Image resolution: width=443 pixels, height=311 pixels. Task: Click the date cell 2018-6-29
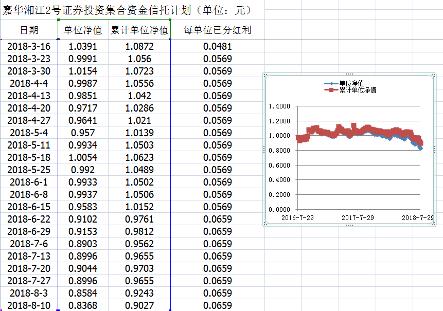[x=29, y=231]
